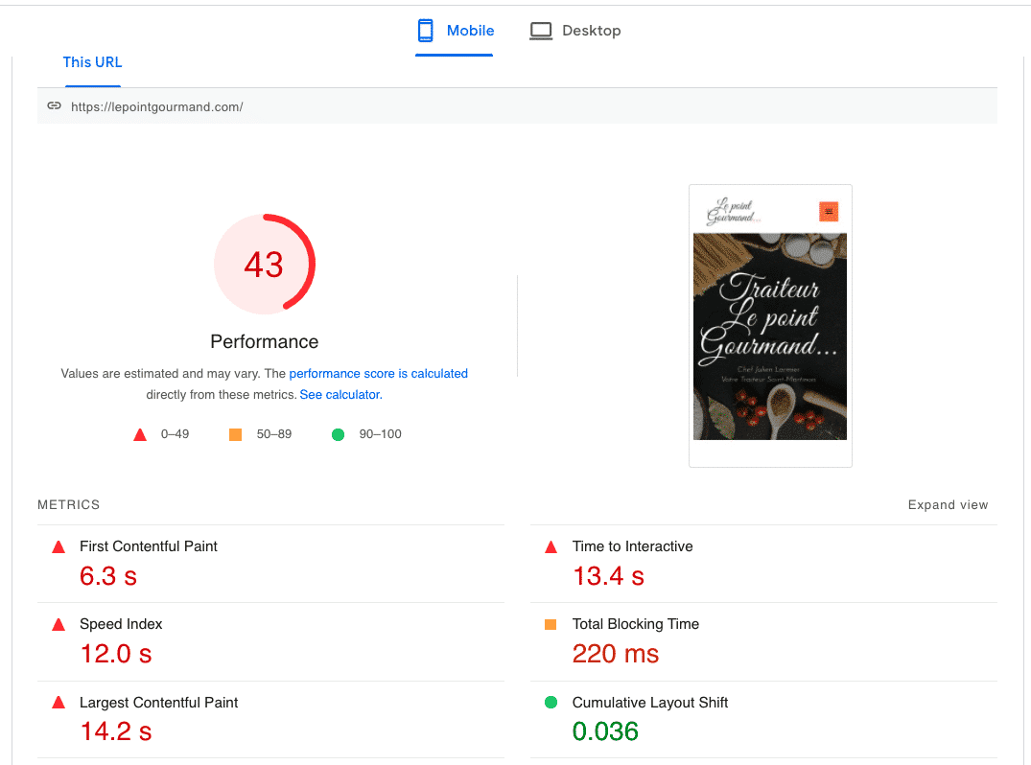This screenshot has width=1031, height=765.
Task: Click the orange square in the 50–89 legend
Action: pyautogui.click(x=235, y=433)
